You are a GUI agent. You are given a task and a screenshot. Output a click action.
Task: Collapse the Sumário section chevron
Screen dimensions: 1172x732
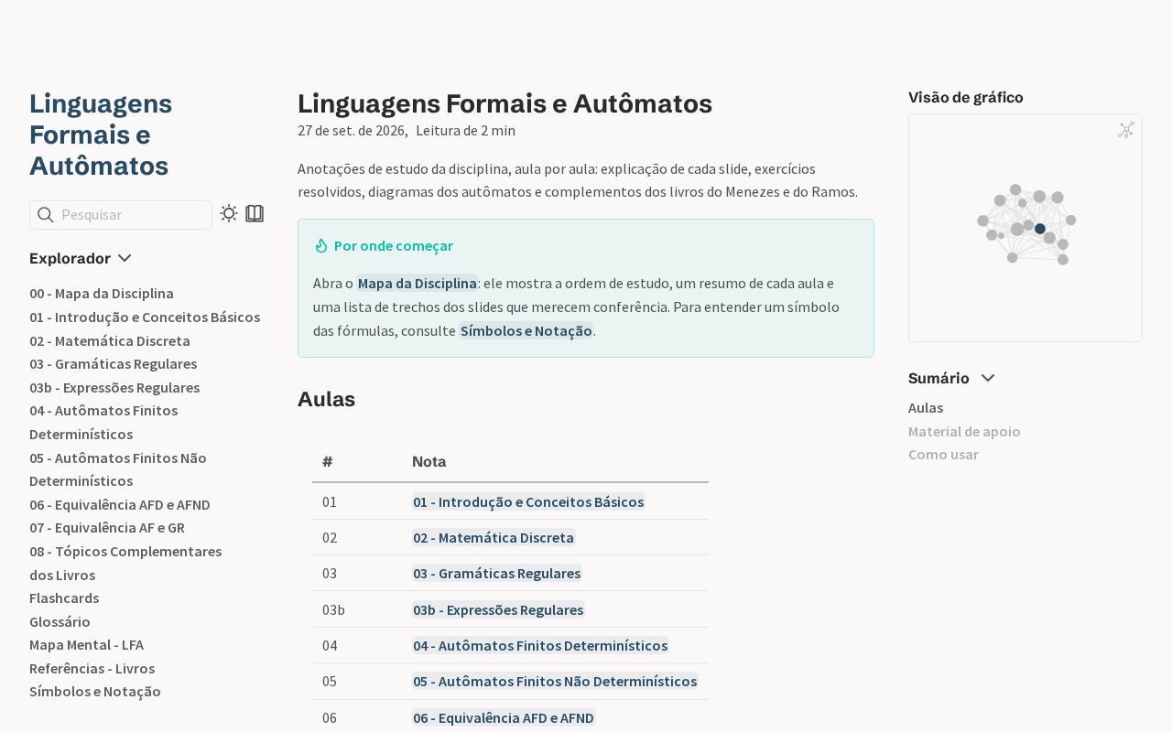tap(988, 378)
